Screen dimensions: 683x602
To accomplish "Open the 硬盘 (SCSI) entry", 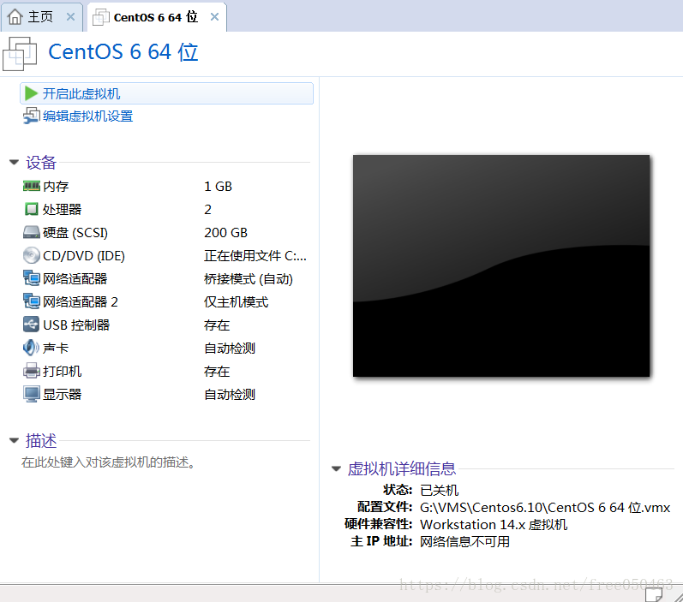I will [75, 232].
